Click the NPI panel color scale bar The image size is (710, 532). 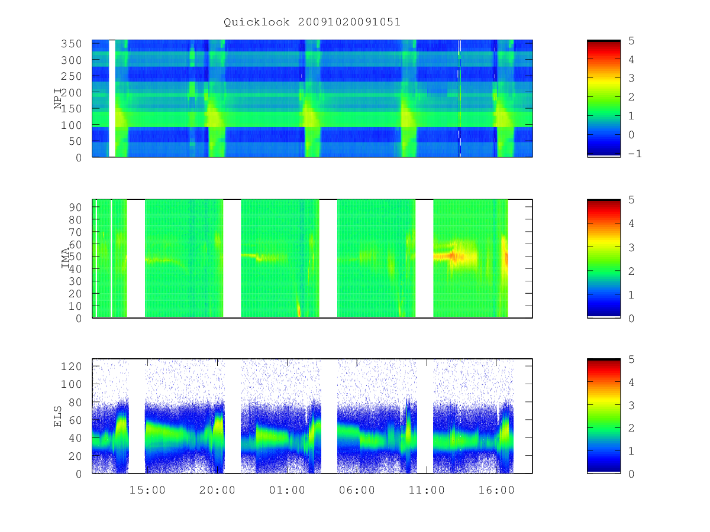[x=603, y=98]
